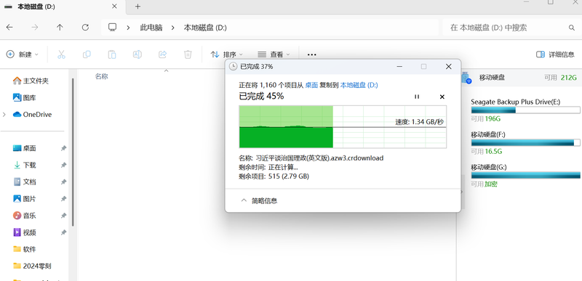Refresh the current folder view
This screenshot has height=281, width=582.
(x=85, y=28)
